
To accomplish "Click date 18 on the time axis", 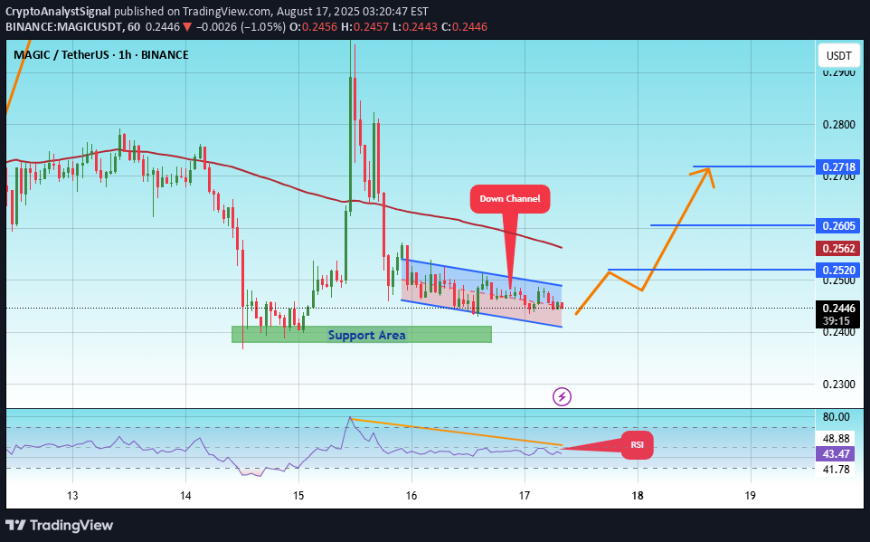I will pyautogui.click(x=638, y=495).
